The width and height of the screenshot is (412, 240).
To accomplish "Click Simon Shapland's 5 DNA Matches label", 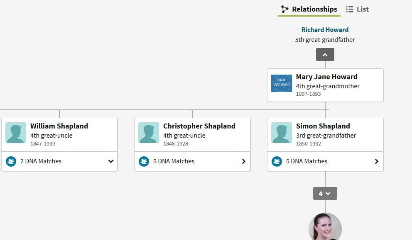I will 307,161.
